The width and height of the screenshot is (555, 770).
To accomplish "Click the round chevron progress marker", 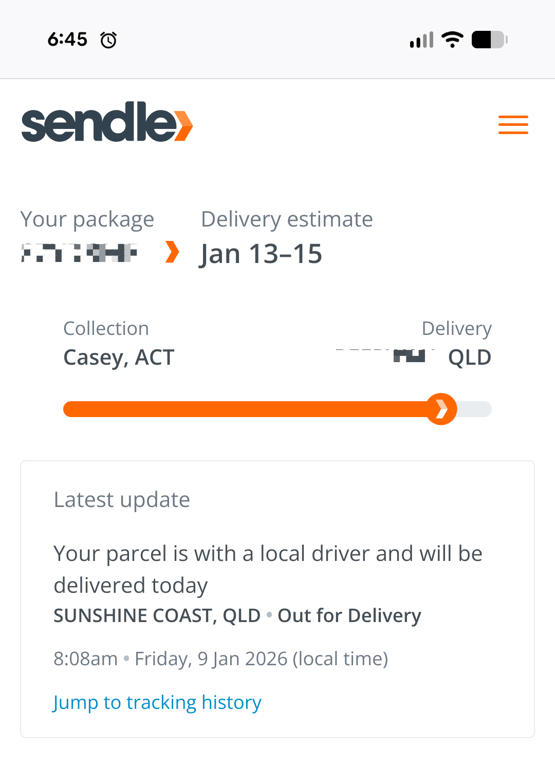I will point(441,409).
